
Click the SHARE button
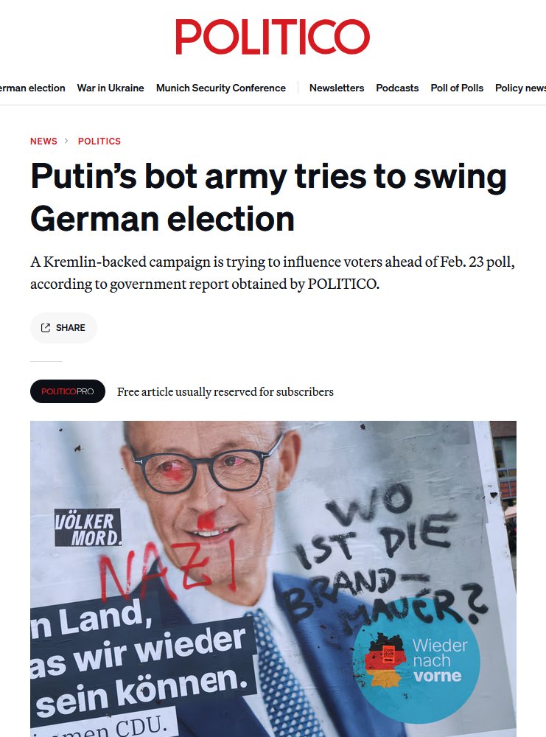click(x=63, y=328)
